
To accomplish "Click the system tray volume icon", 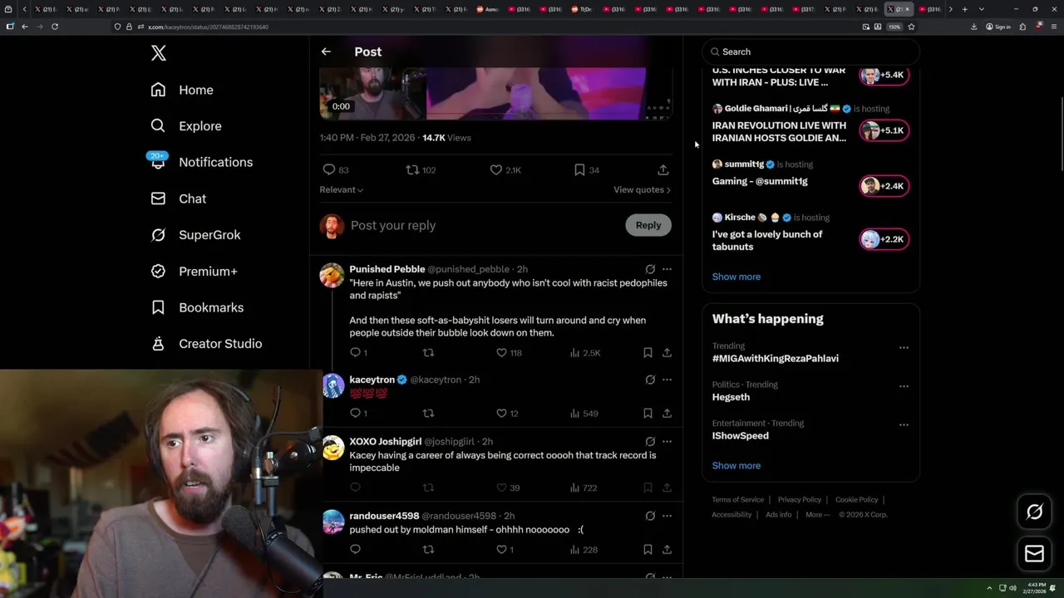I will tap(1012, 588).
